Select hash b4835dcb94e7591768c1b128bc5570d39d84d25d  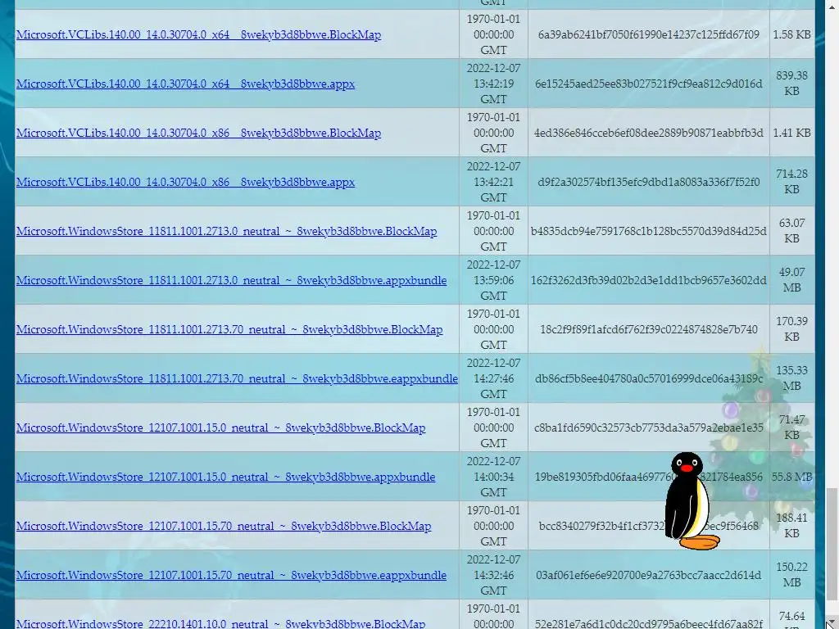click(x=649, y=232)
